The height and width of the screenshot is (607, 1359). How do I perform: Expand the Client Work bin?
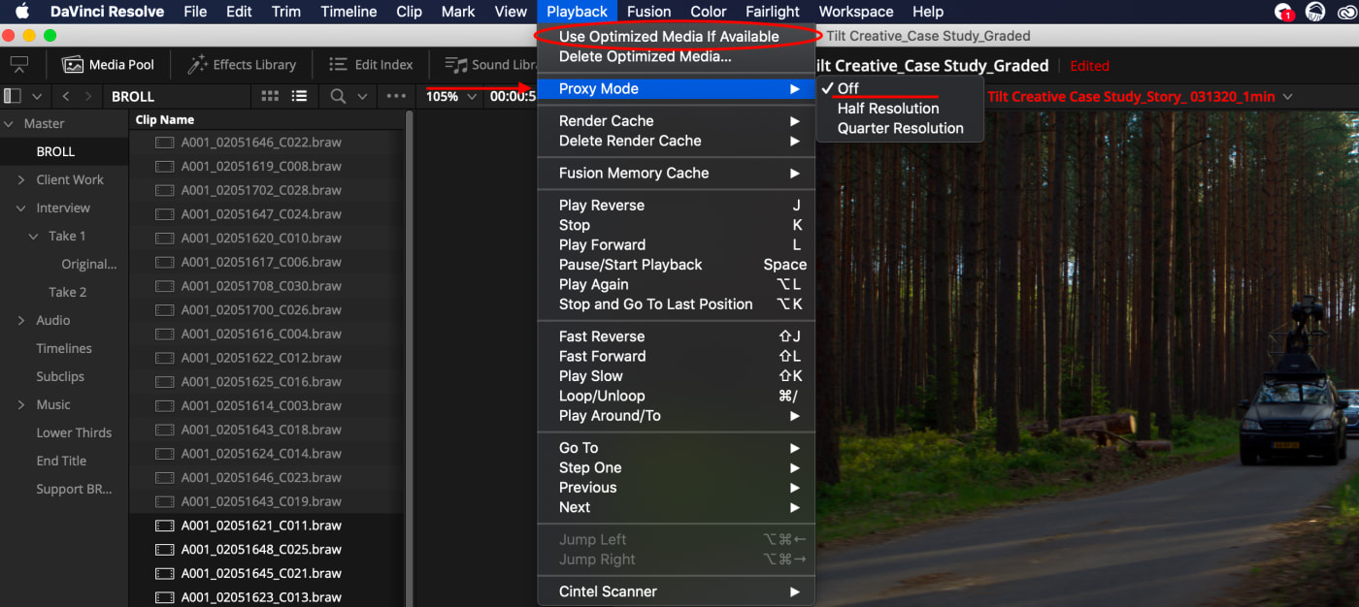coord(21,179)
